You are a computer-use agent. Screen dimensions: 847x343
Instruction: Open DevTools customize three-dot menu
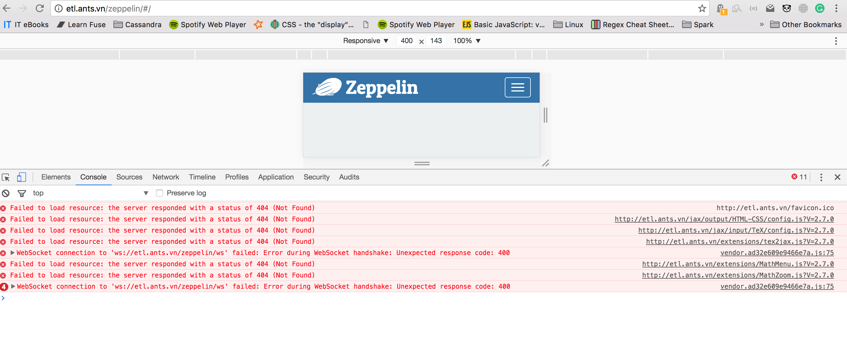pyautogui.click(x=821, y=177)
